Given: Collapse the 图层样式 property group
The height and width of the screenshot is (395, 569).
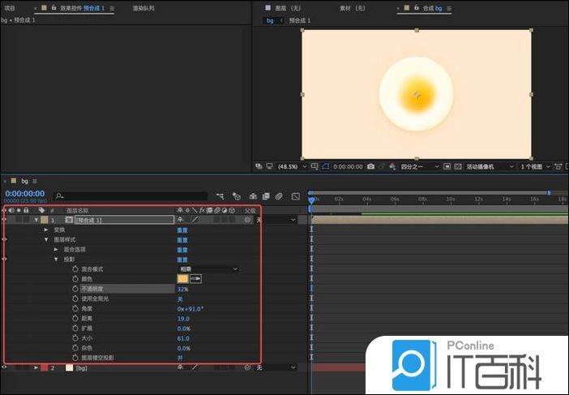Looking at the screenshot, I should tap(46, 240).
